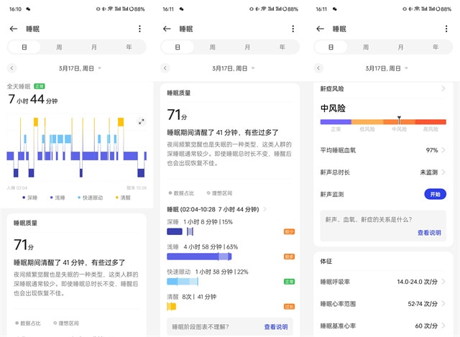Tap orange badge on 深睡 row
Screen dimensions: 460x337
tap(289, 231)
